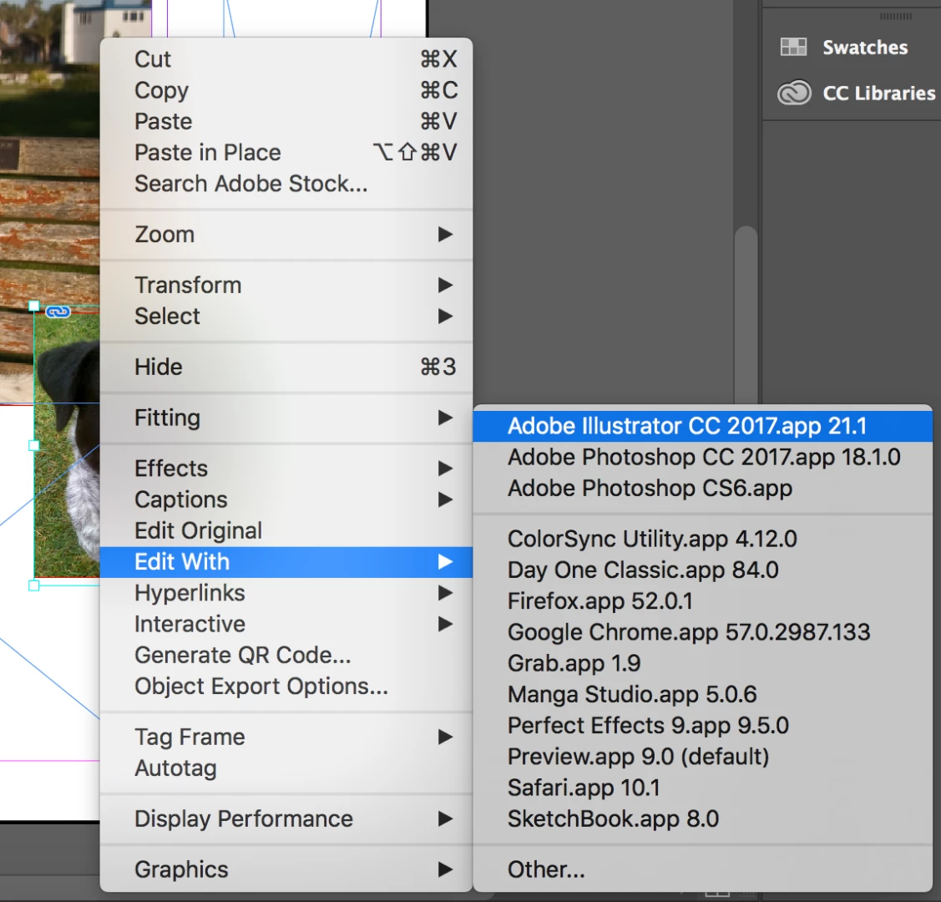This screenshot has height=902, width=941.
Task: Click the panel dock gripper above Swatches
Action: click(x=895, y=16)
